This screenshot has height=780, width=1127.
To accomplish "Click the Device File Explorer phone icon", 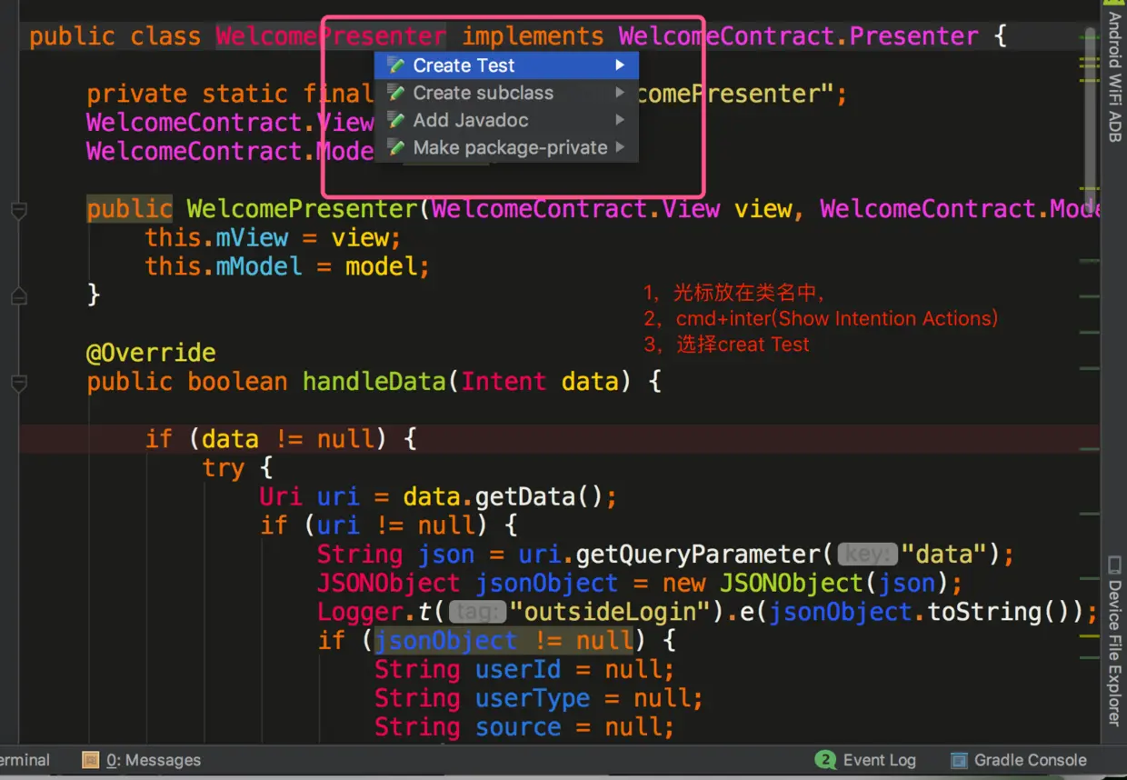I will (1114, 565).
